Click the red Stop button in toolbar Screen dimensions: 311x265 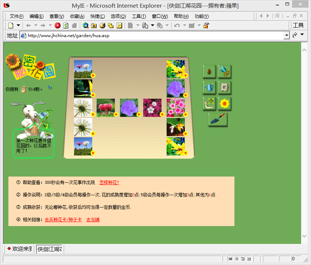coord(58,25)
